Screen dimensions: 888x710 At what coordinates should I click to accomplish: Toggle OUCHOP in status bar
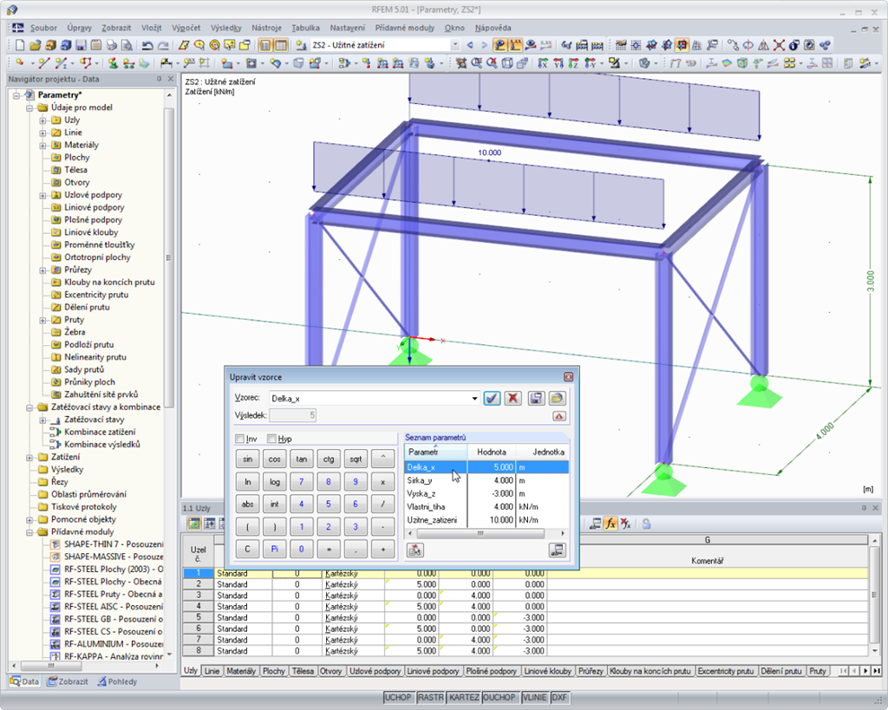coord(499,698)
